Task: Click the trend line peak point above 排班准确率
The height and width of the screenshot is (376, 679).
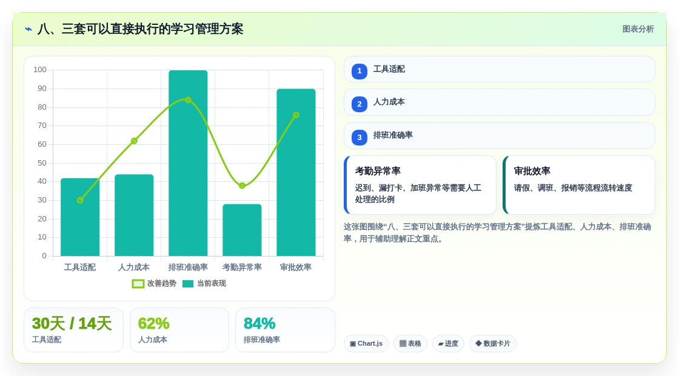Action: point(188,100)
